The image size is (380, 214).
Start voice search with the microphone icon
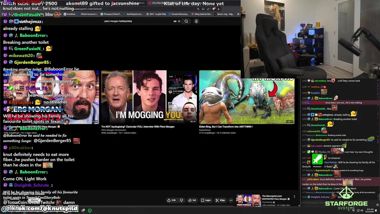196,21
